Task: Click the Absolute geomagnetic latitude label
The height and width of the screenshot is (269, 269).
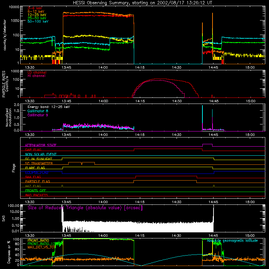Action: [x=232, y=241]
